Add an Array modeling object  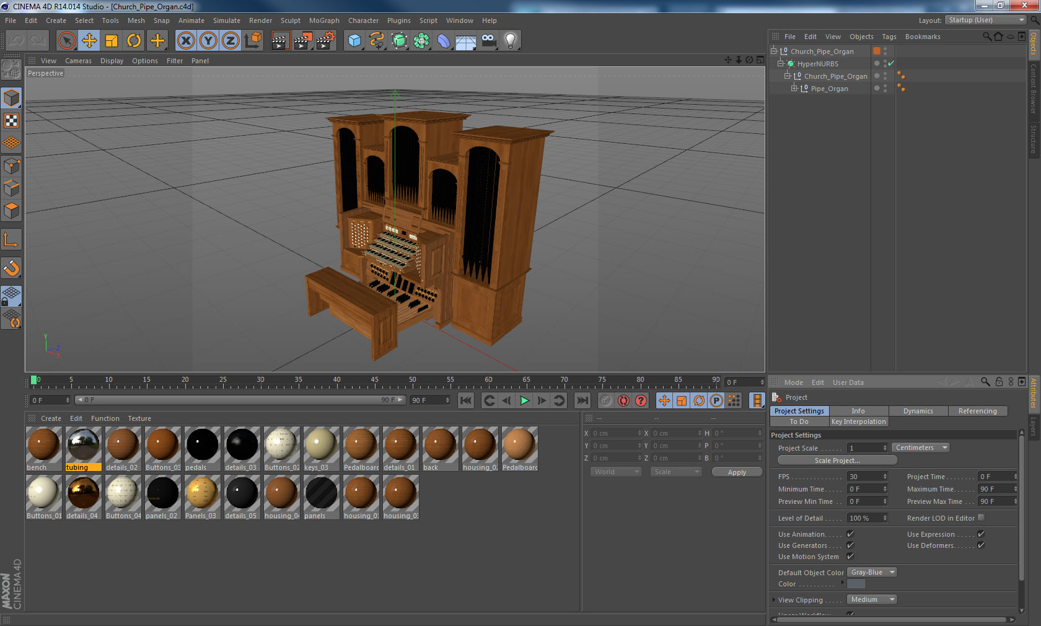pyautogui.click(x=421, y=41)
